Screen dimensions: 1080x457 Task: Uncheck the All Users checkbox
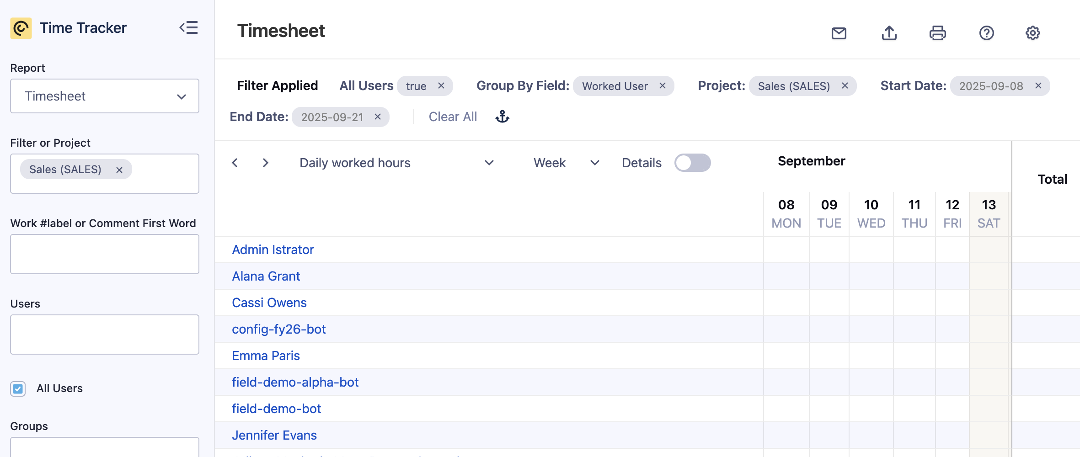(x=18, y=388)
